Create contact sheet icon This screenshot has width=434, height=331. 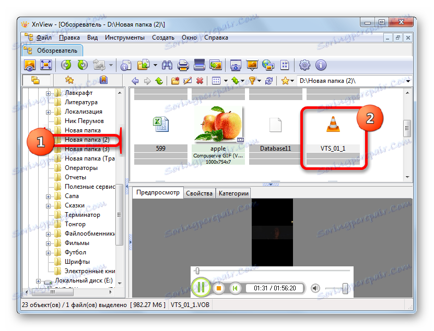pos(285,66)
